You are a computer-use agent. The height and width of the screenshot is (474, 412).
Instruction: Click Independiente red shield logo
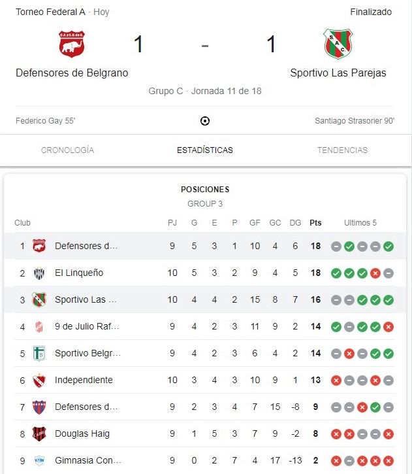tap(39, 381)
